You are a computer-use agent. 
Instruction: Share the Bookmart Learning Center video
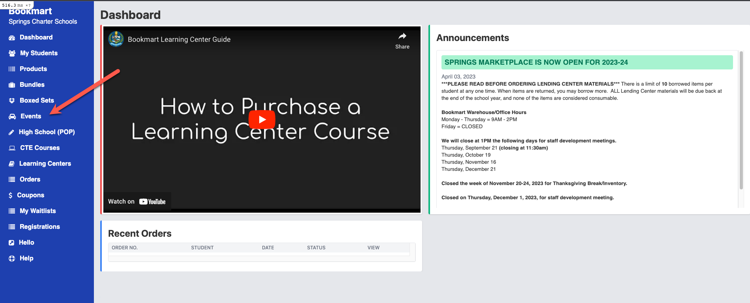click(402, 41)
